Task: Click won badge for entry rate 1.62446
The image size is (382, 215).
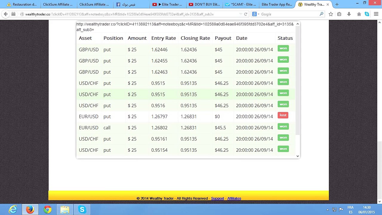Action: (283, 48)
